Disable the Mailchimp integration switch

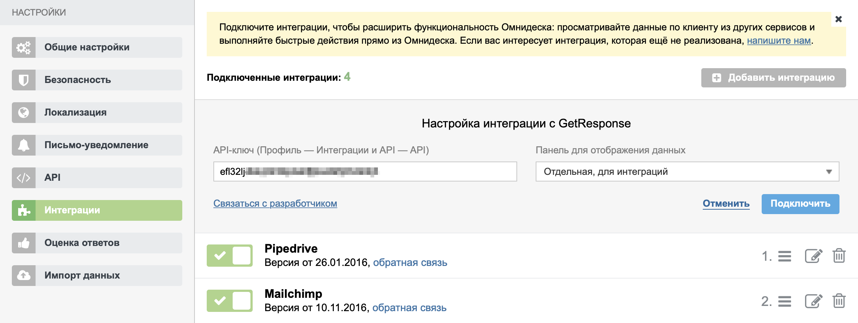[x=230, y=301]
